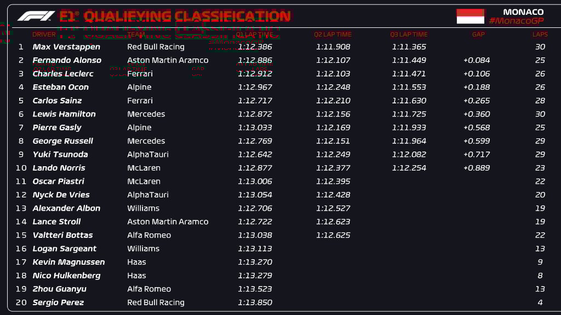The width and height of the screenshot is (561, 315).
Task: Select the DRIVER column header
Action: [x=44, y=34]
